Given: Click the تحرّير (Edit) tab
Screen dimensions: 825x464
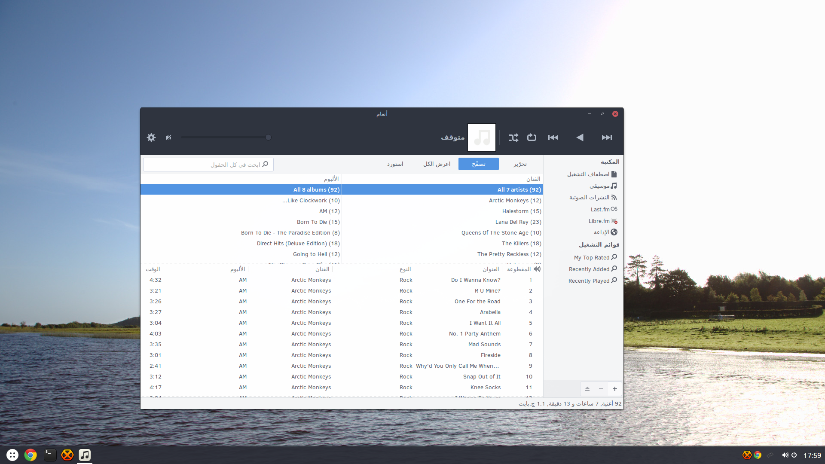Looking at the screenshot, I should point(520,164).
